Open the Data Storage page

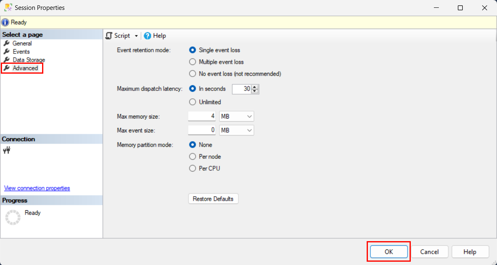click(29, 60)
